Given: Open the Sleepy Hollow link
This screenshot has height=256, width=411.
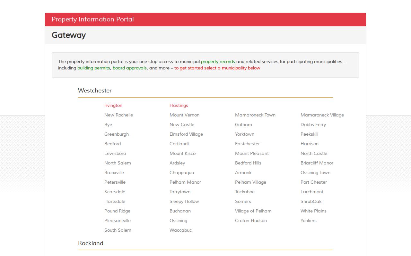Looking at the screenshot, I should point(184,201).
